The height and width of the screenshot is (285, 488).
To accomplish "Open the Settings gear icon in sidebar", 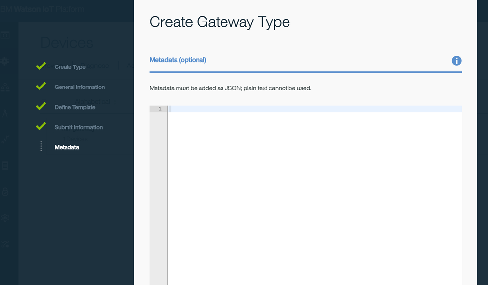I will click(5, 218).
